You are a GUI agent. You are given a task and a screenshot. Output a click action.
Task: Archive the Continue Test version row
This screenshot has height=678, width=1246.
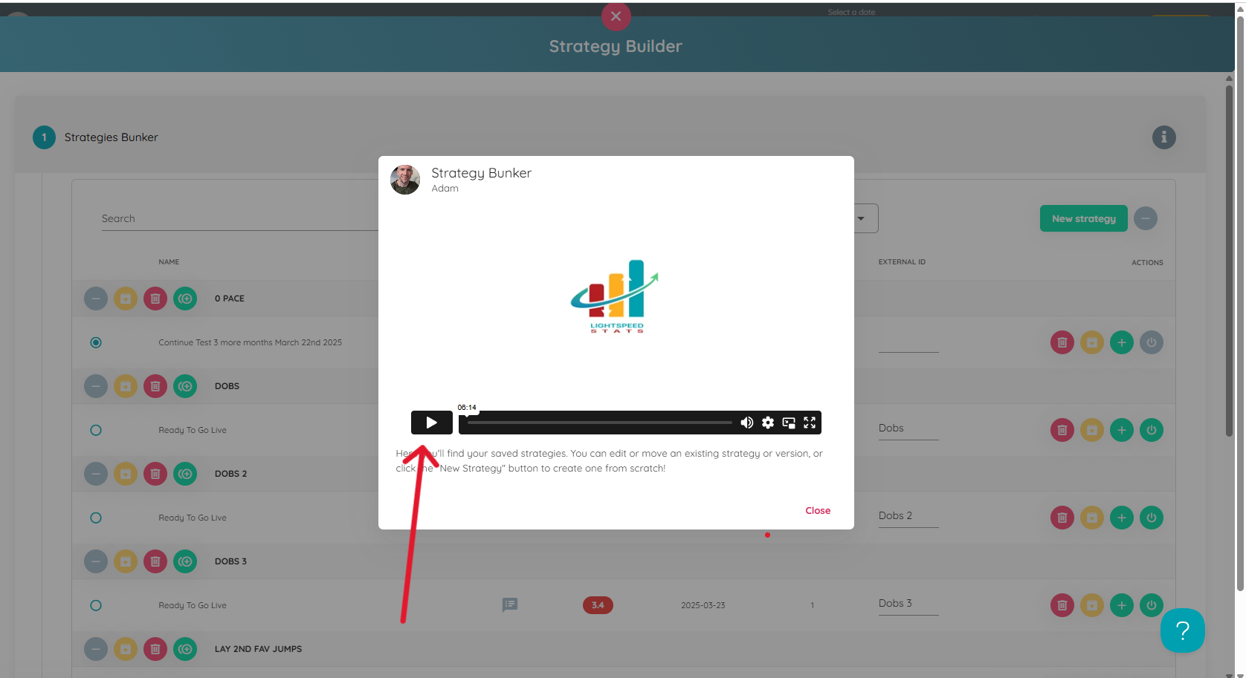(x=1091, y=342)
